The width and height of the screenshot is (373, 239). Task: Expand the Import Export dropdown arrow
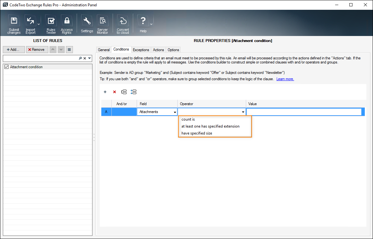38,24
